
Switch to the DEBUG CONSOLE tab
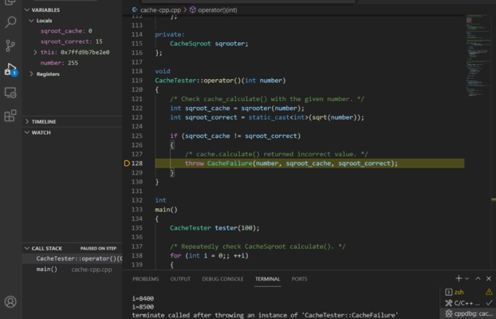pyautogui.click(x=222, y=279)
